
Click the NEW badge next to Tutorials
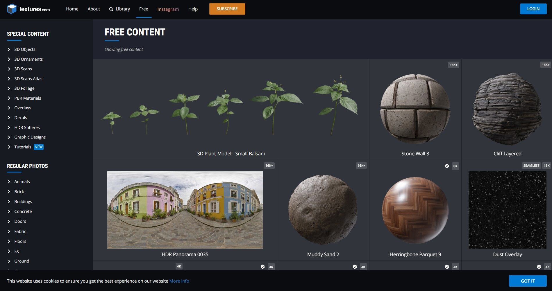coord(38,147)
